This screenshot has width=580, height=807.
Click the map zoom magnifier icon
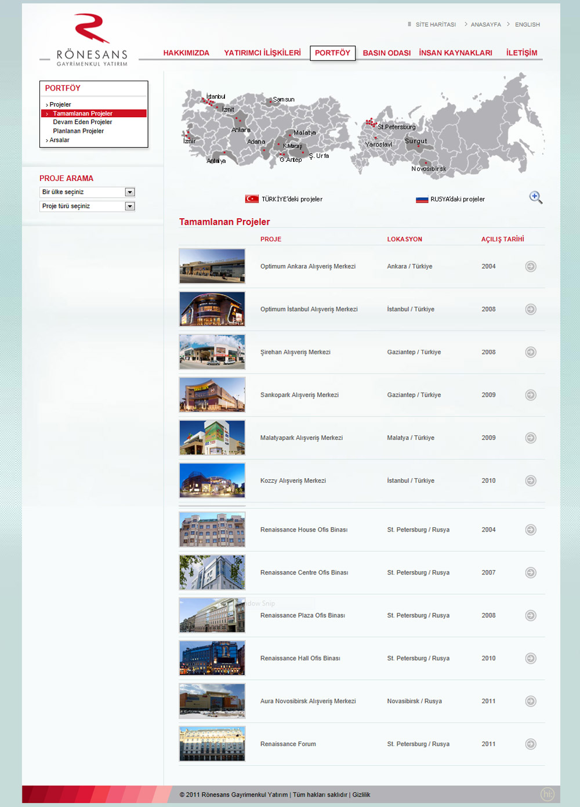point(536,198)
